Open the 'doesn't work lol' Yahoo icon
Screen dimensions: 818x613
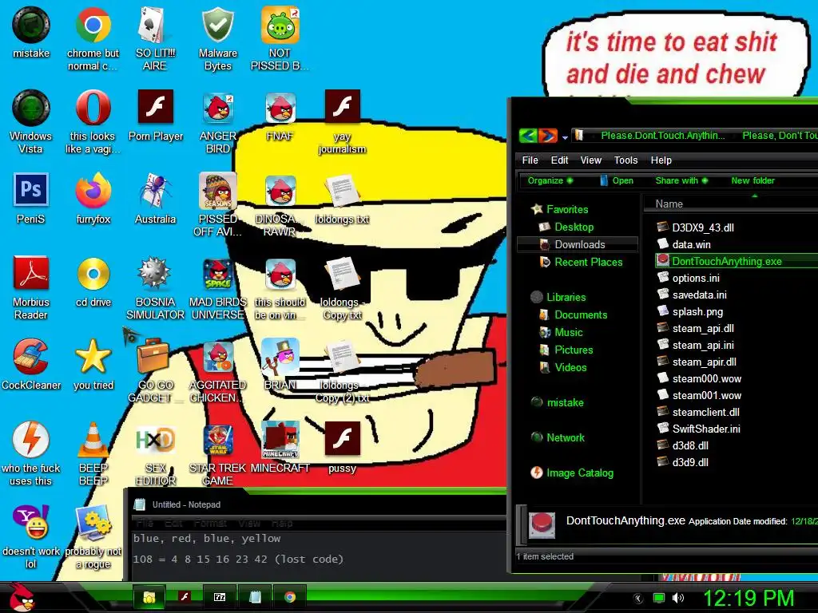point(31,536)
